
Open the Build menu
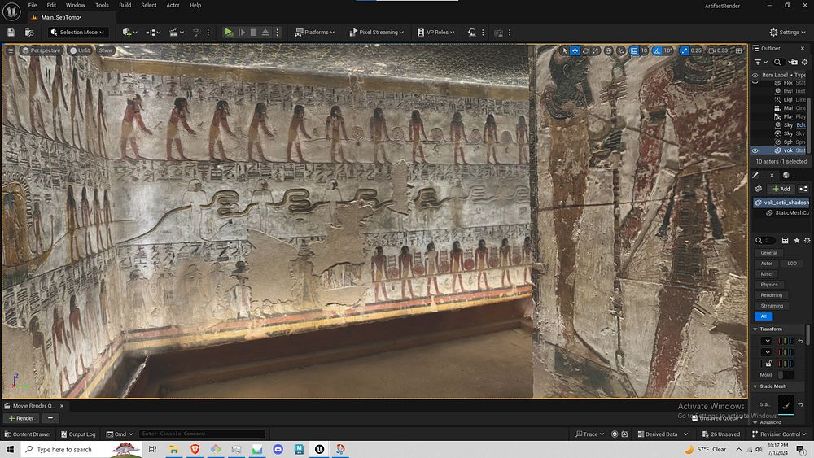(x=125, y=5)
